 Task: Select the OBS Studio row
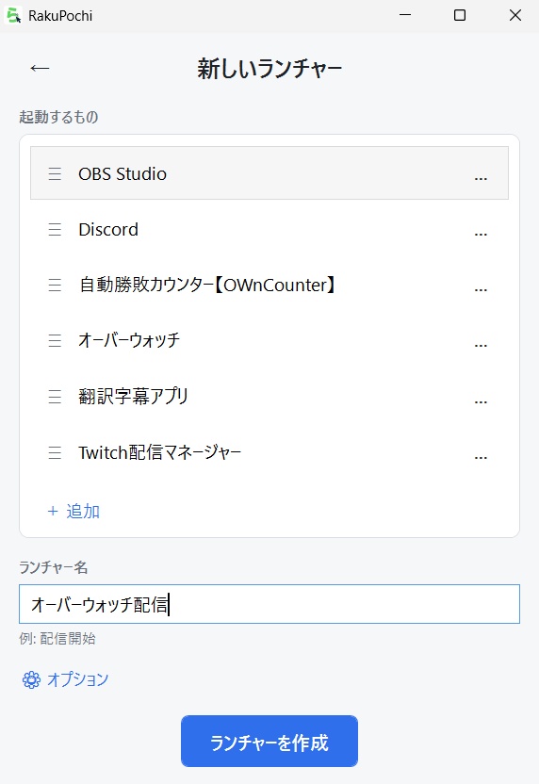click(x=269, y=173)
